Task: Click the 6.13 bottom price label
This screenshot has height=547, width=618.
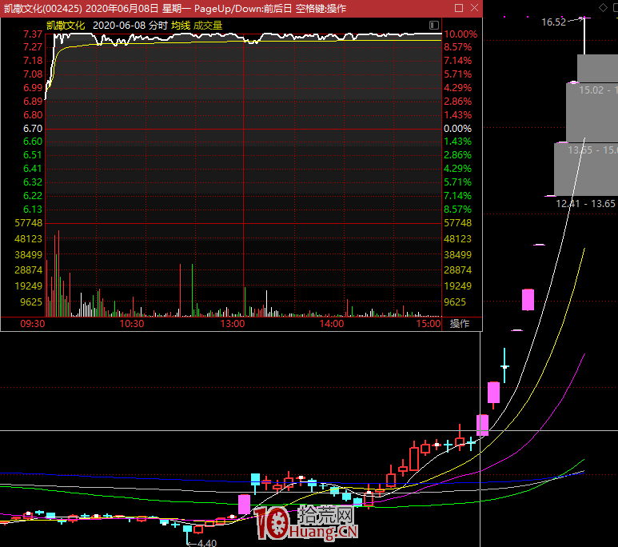Action: (33, 210)
